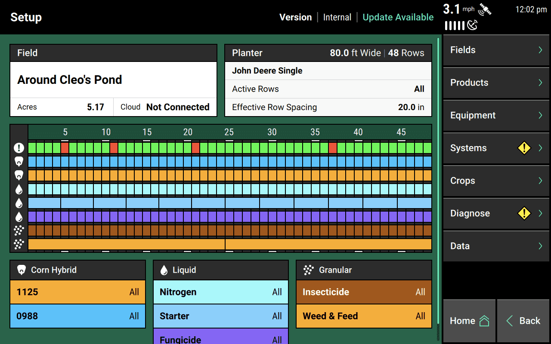The width and height of the screenshot is (551, 344).
Task: Select the 1125 corn hybrid swatch
Action: click(x=77, y=292)
